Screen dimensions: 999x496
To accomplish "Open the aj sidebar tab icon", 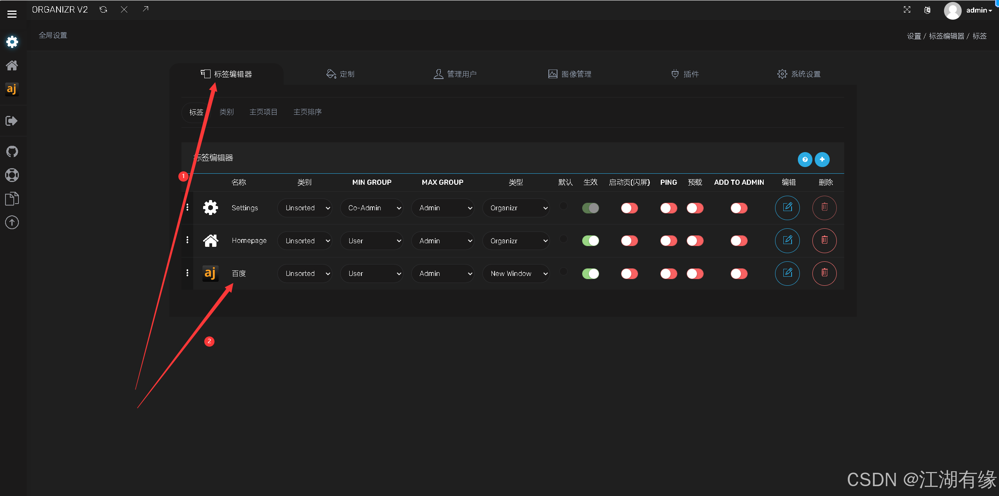I will click(12, 89).
